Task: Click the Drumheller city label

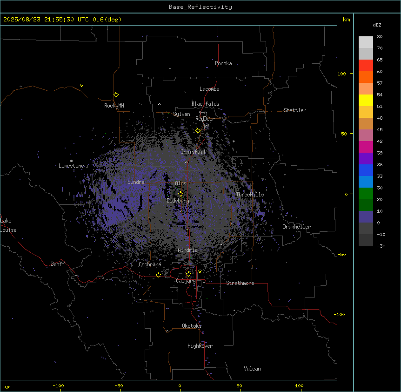Action: (297, 227)
